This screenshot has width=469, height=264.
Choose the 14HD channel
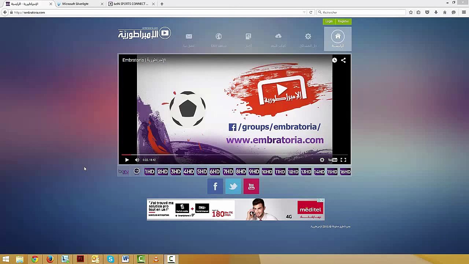319,172
